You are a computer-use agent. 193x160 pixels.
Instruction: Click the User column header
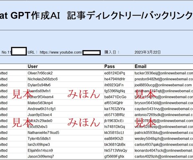tap(33, 67)
